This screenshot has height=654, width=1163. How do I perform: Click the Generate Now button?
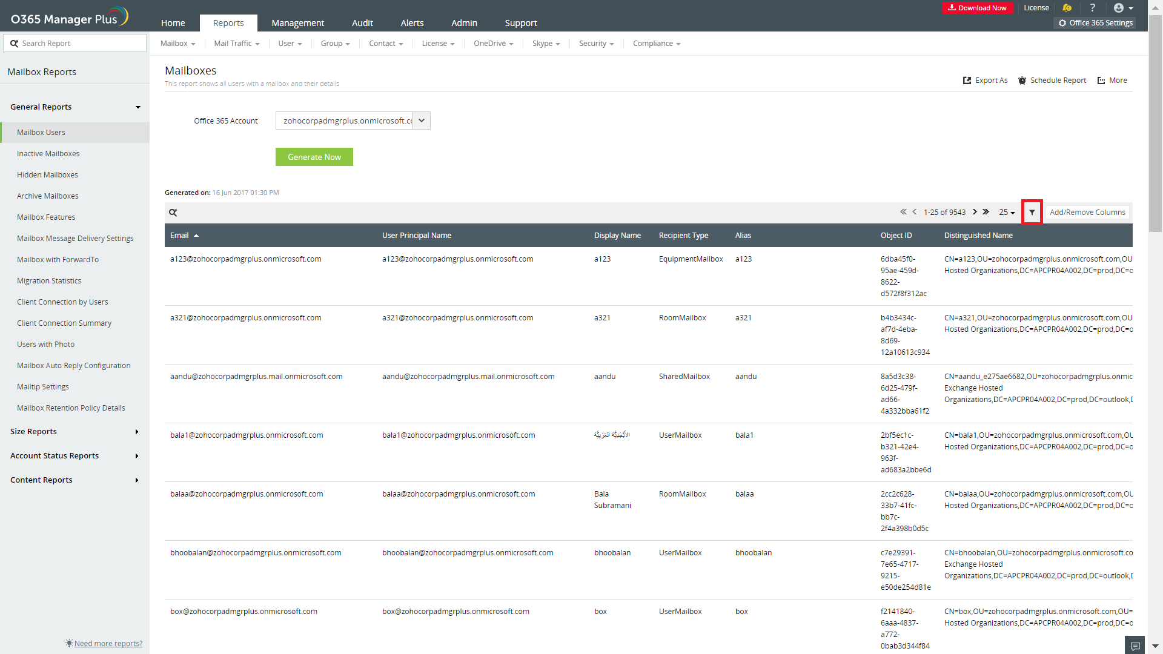pyautogui.click(x=314, y=157)
